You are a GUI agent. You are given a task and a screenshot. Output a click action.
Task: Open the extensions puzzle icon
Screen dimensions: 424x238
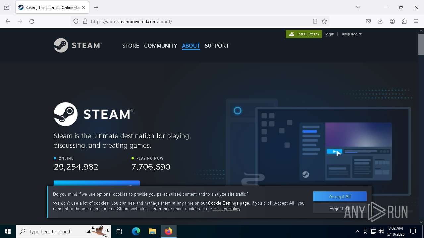404,21
